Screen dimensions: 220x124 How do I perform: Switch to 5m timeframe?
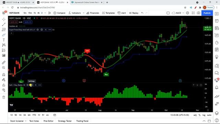click(25, 13)
